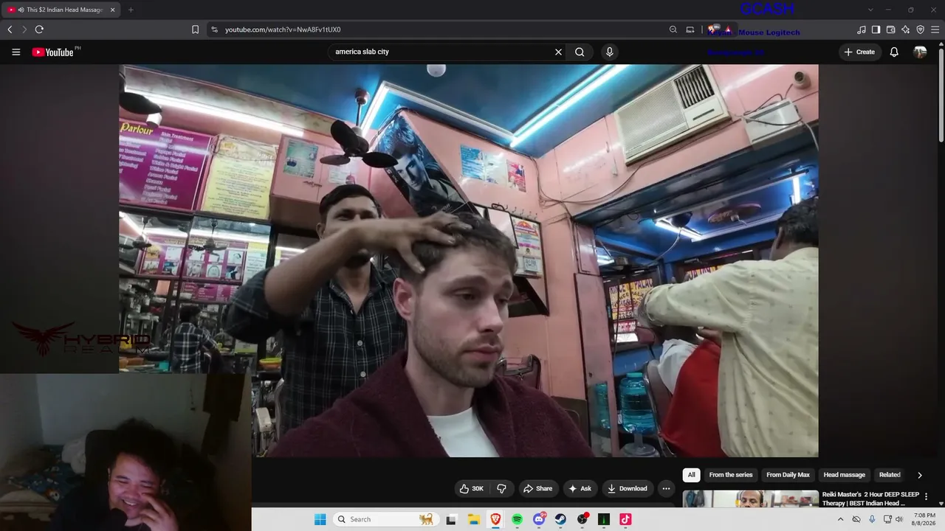Open YouTube notifications bell
The height and width of the screenshot is (531, 945).
[x=894, y=52]
